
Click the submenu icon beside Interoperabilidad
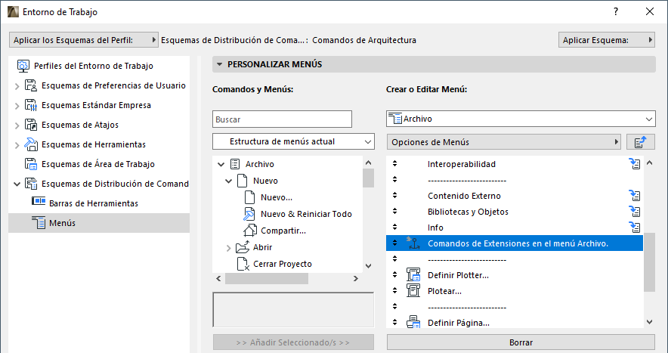(635, 164)
